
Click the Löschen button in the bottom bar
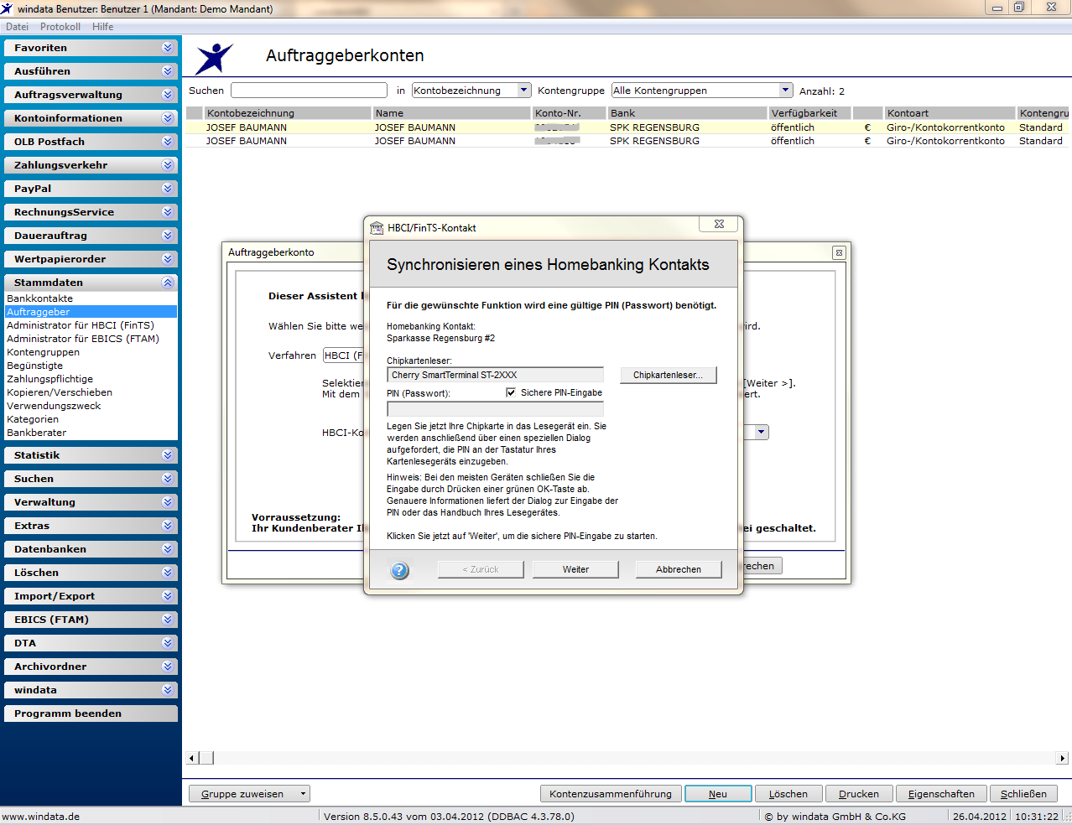pos(788,794)
